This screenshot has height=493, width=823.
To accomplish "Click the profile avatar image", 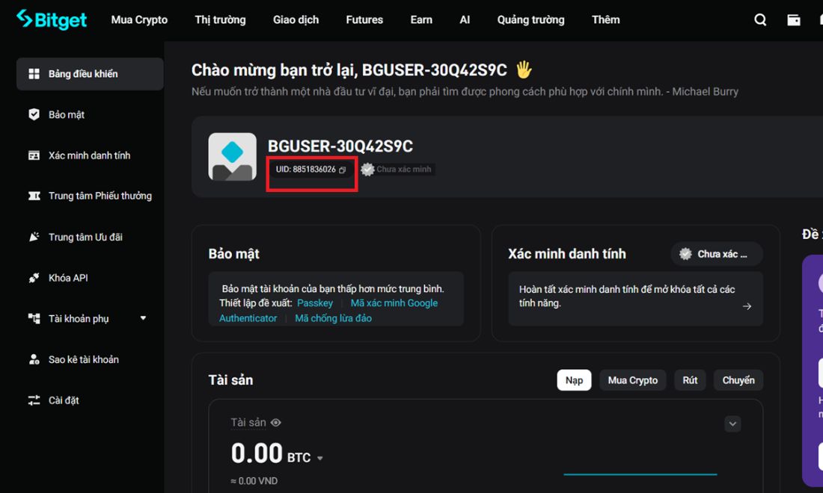I will click(x=232, y=157).
